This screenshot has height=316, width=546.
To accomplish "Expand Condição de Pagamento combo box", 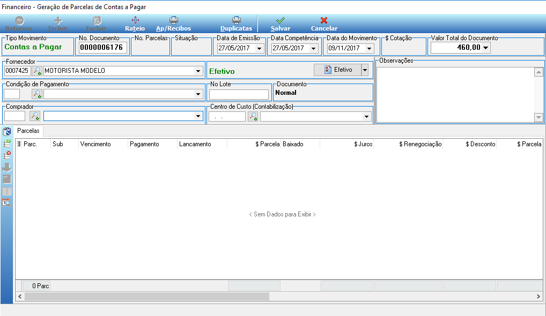I will coord(198,94).
